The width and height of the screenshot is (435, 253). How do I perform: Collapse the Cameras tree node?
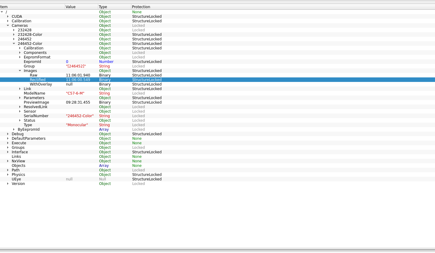click(8, 26)
